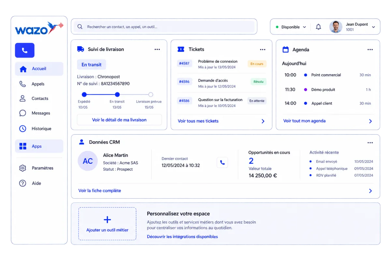Open Données CRM three-dot menu

click(370, 143)
